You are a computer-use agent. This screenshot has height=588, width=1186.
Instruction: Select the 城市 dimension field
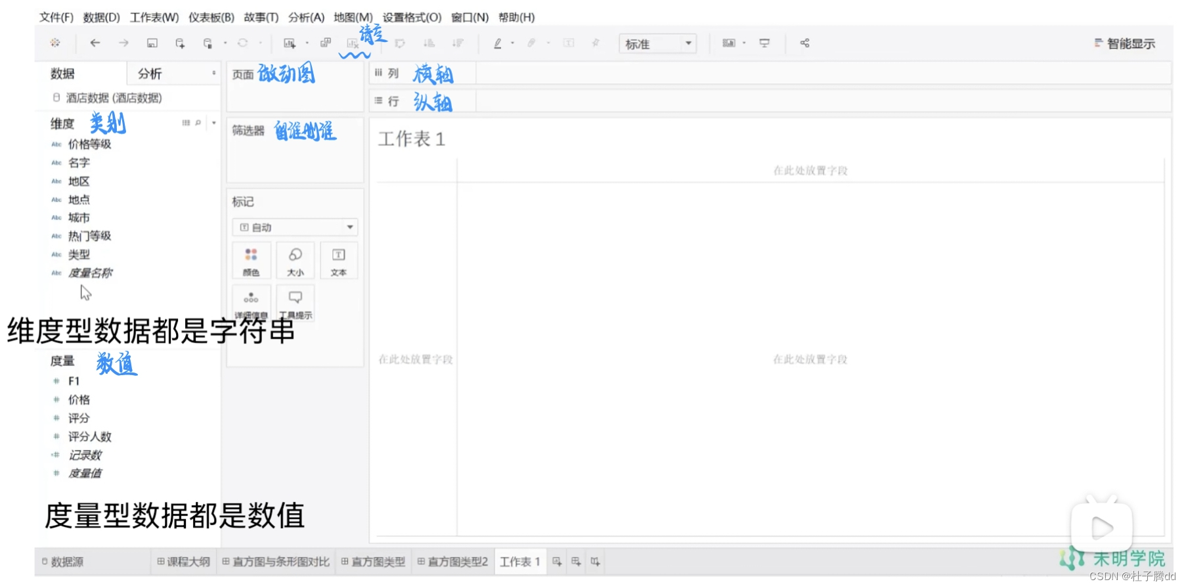tap(79, 217)
